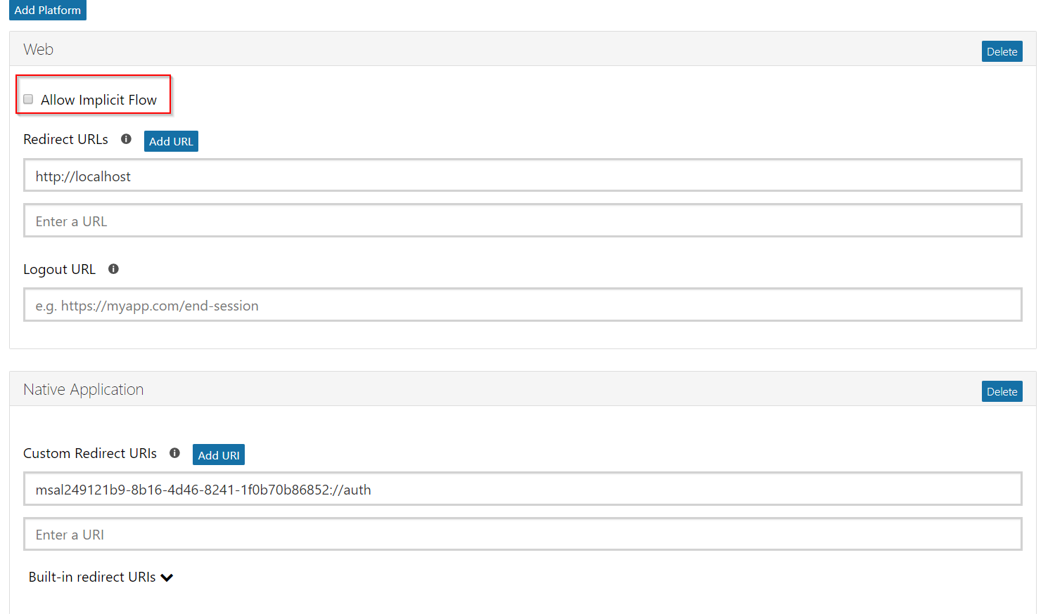Click the Web section heading
Screen dimensions: 1048x614
(39, 49)
